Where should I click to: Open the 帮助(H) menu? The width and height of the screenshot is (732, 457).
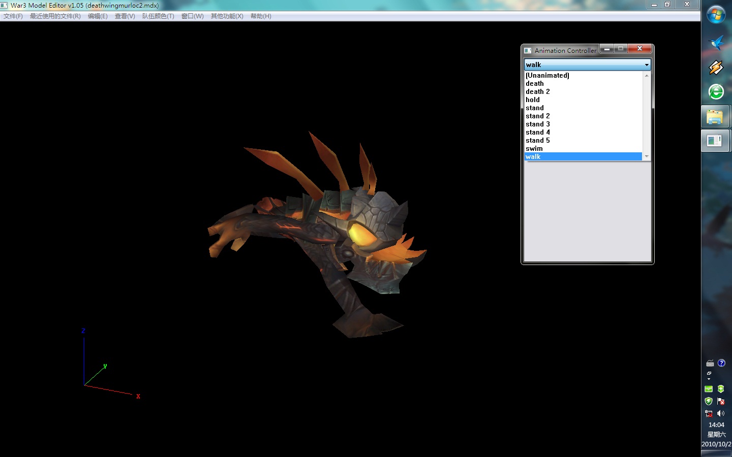pyautogui.click(x=261, y=16)
